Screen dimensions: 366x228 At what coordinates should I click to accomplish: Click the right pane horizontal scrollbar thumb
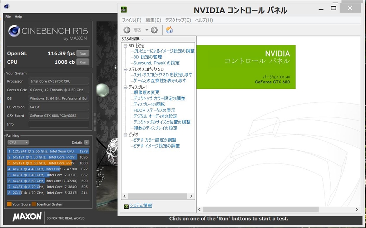coord(261,209)
